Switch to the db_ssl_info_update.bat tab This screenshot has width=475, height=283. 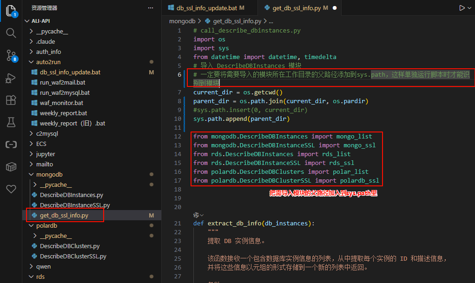click(x=206, y=8)
